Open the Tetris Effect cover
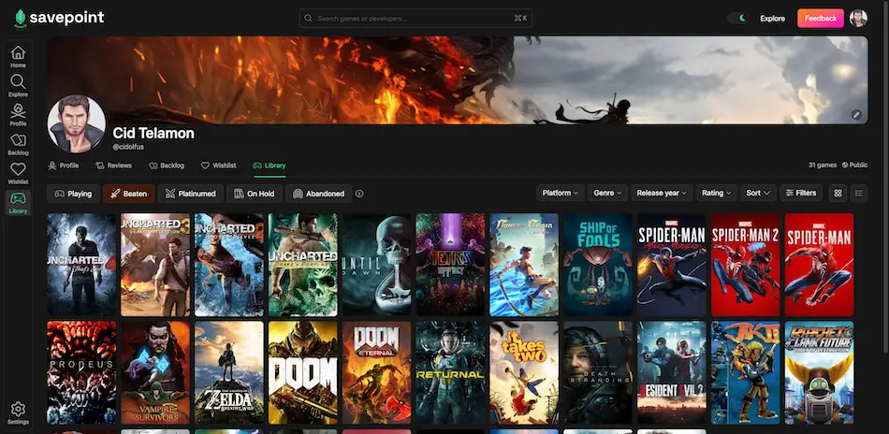The height and width of the screenshot is (434, 889). pyautogui.click(x=450, y=265)
